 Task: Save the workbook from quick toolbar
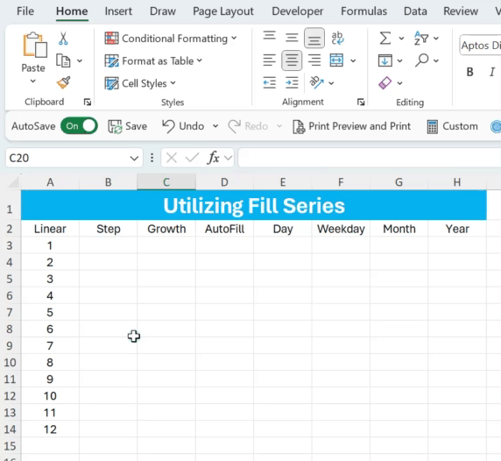[x=128, y=126]
